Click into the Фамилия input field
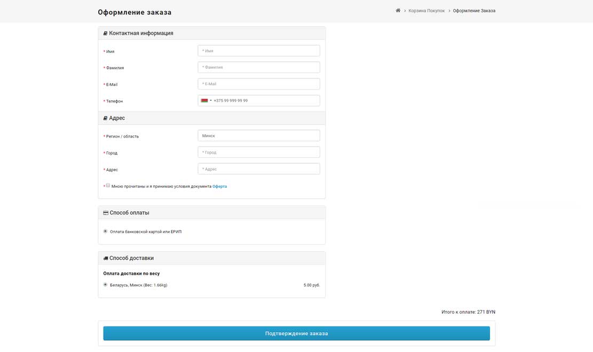593x352 pixels. pos(258,67)
